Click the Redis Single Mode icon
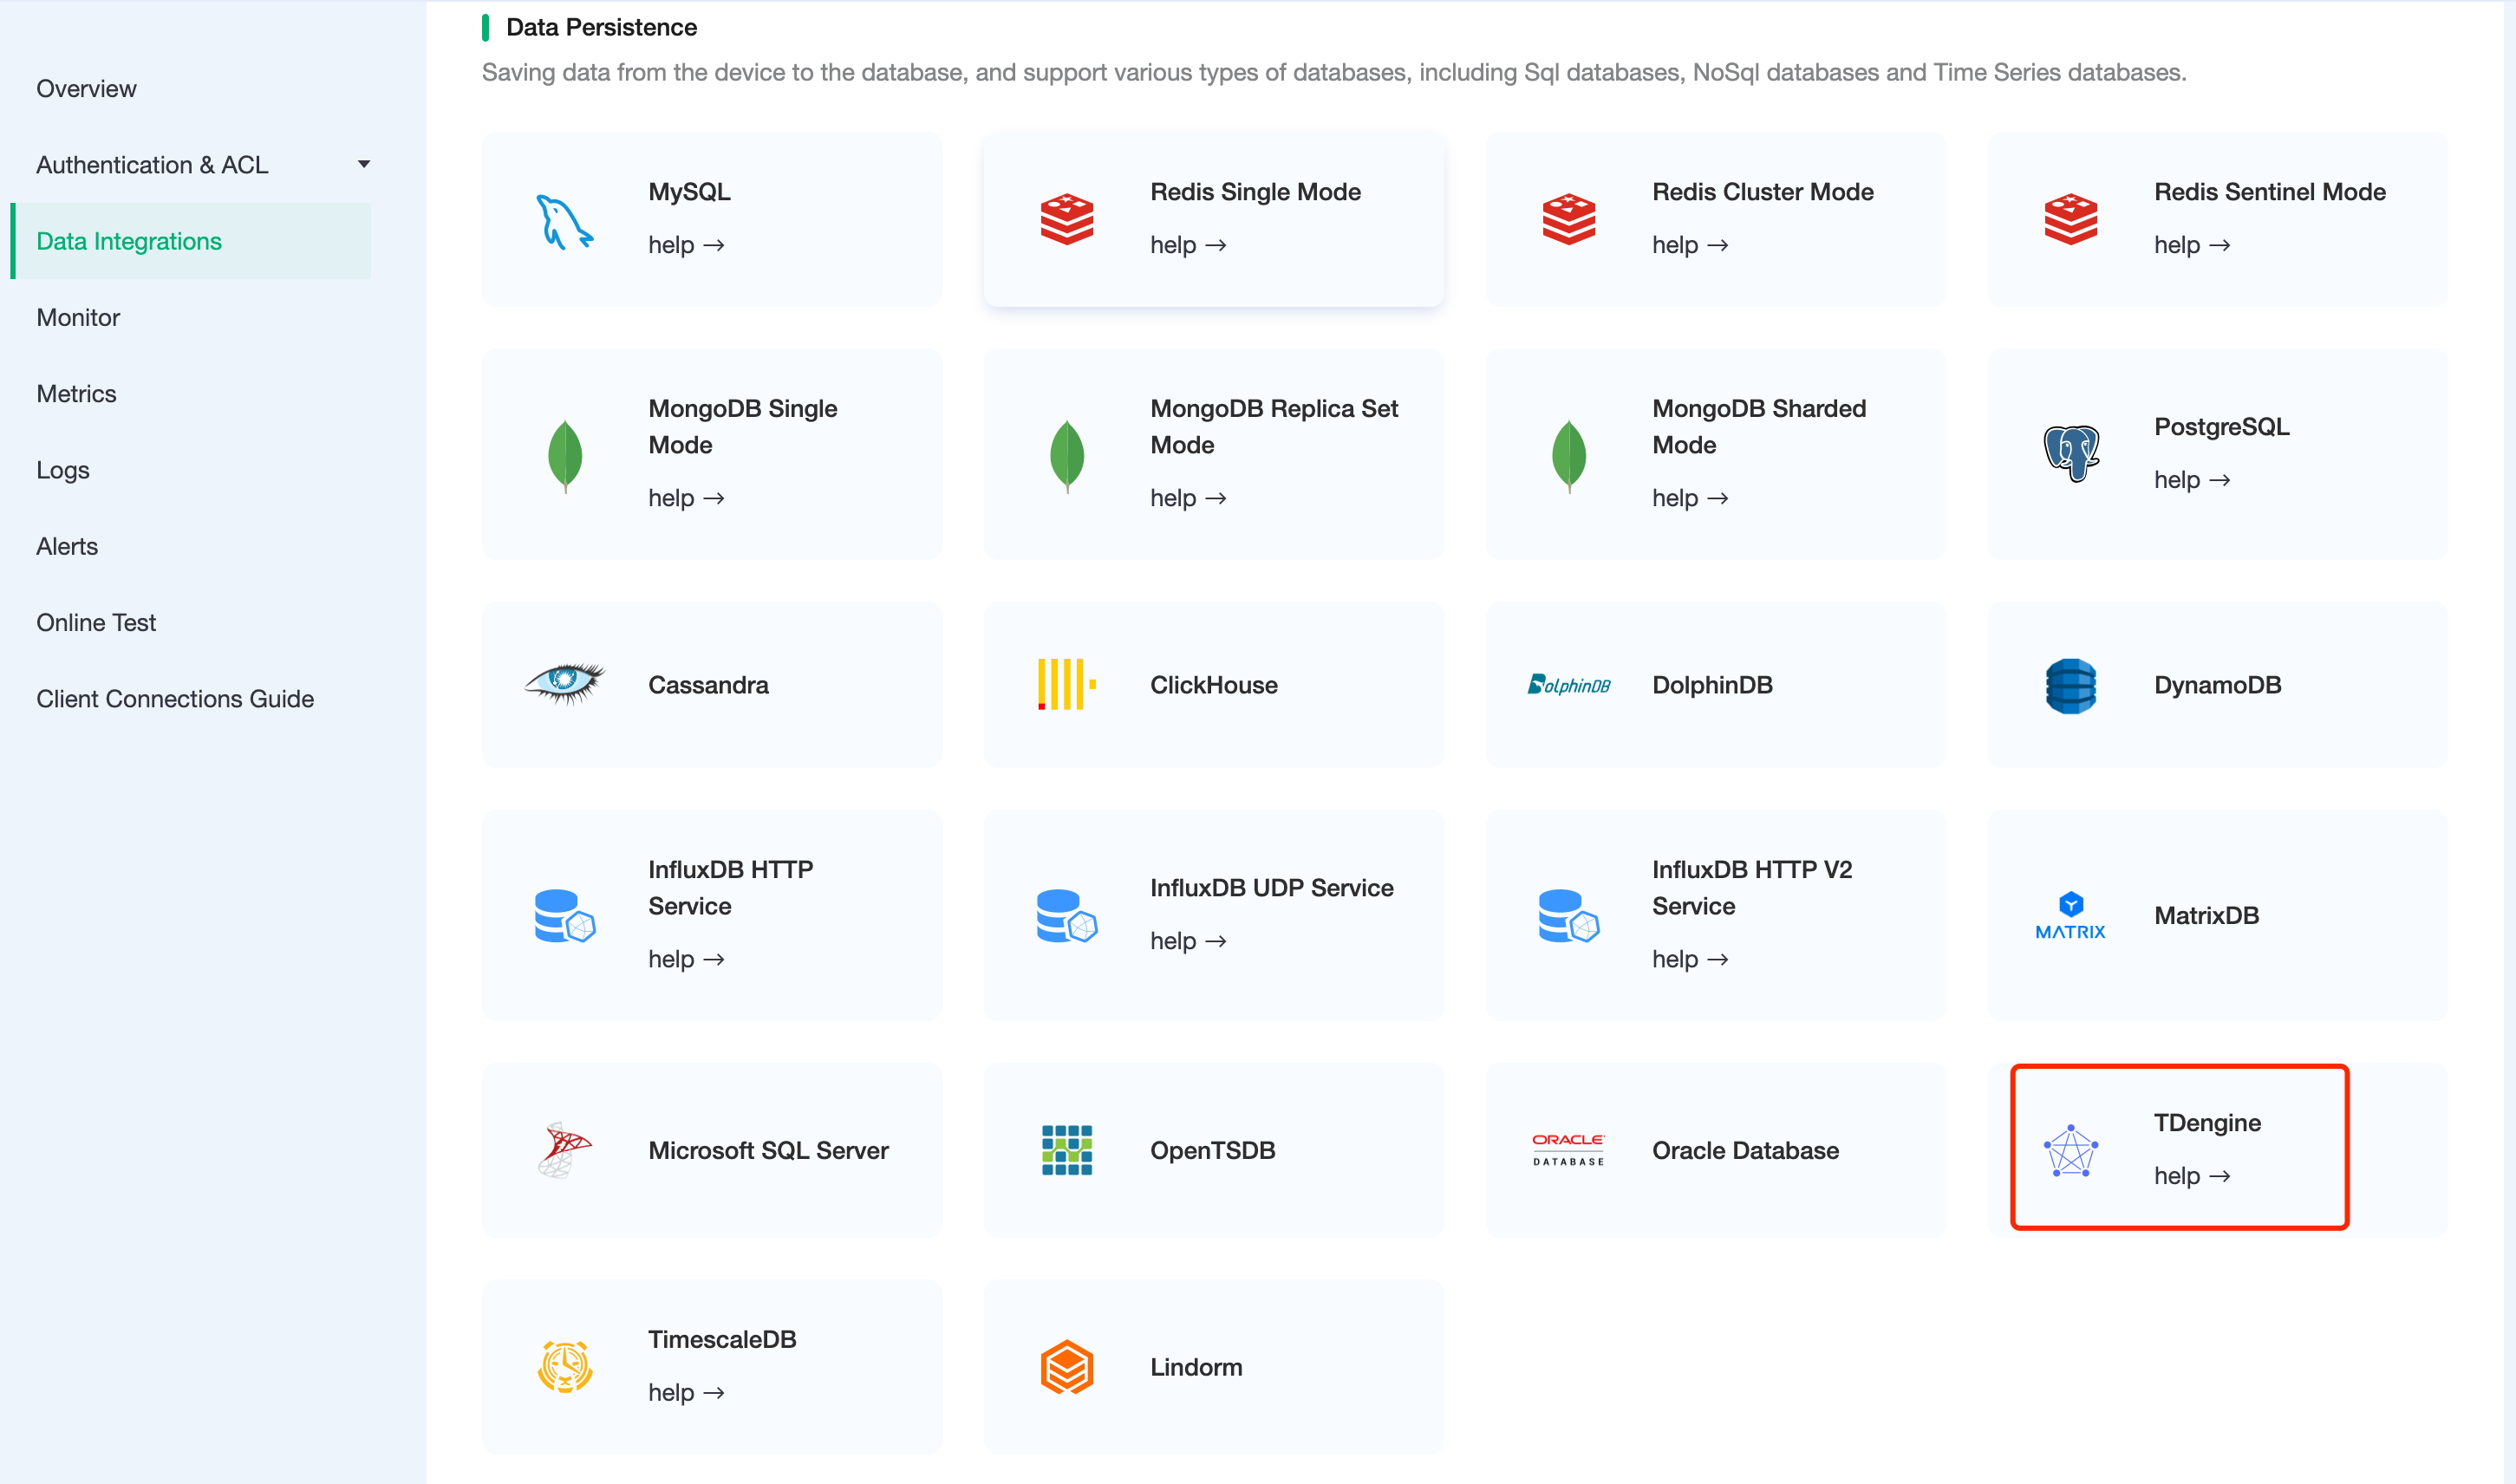This screenshot has height=1484, width=2516. coord(1066,219)
